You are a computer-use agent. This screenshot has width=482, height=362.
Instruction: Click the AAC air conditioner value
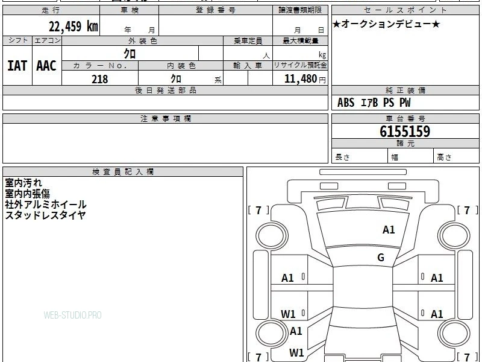pyautogui.click(x=46, y=66)
